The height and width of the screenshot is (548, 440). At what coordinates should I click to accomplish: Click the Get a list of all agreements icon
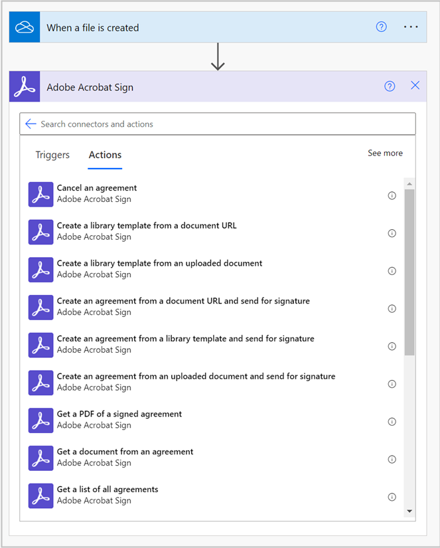pyautogui.click(x=41, y=496)
